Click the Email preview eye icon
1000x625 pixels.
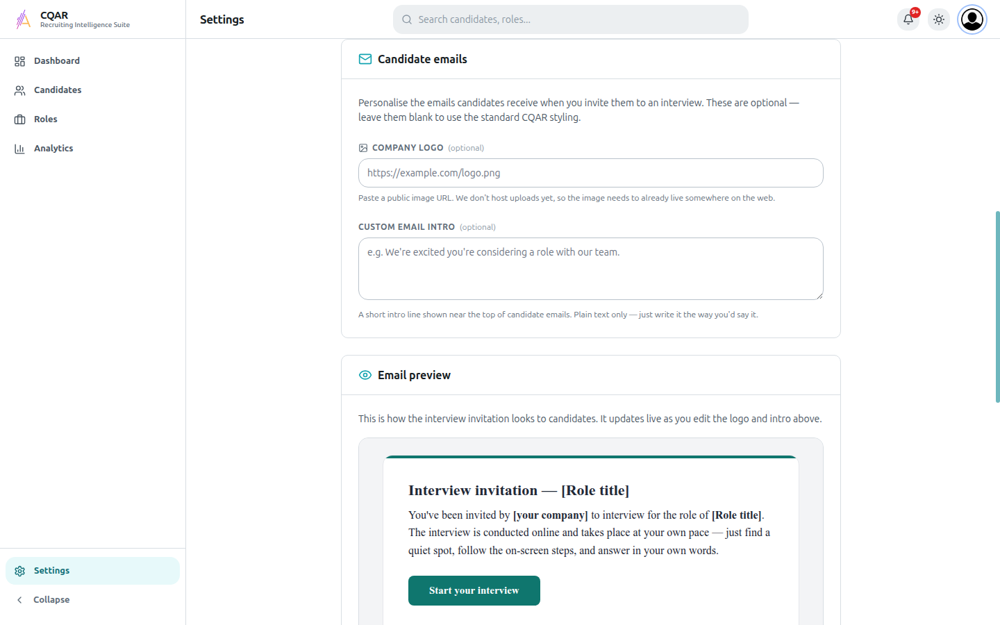tap(365, 375)
